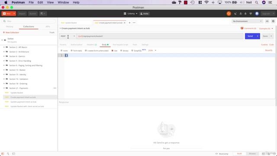Select the x-www-form-urlencoded radio
277x156 pixels.
pos(86,51)
